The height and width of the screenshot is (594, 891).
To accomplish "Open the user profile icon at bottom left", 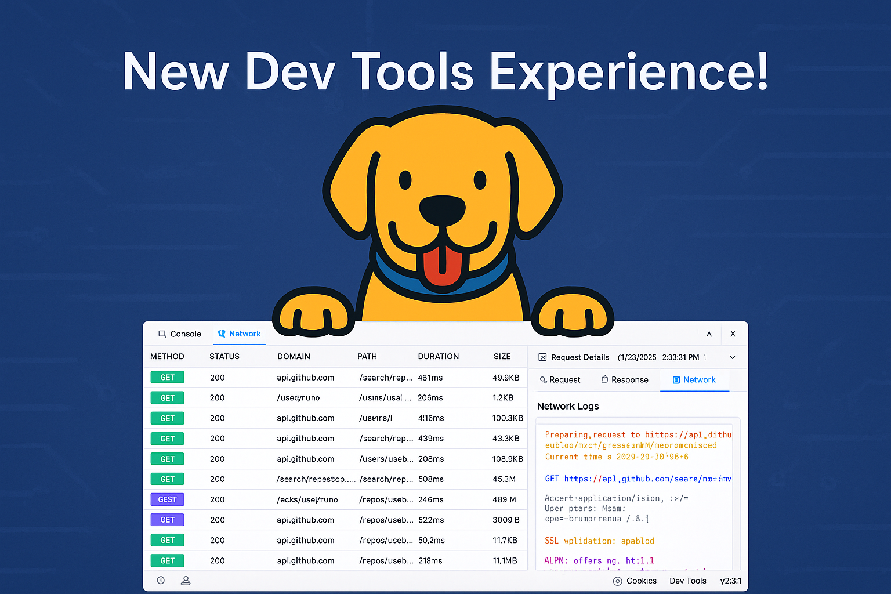I will pos(186,580).
